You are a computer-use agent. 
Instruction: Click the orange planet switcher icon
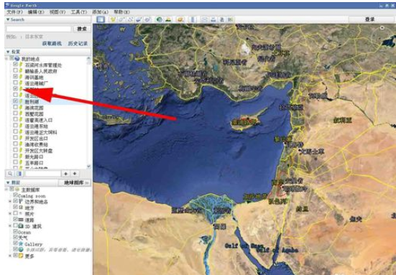[180, 19]
